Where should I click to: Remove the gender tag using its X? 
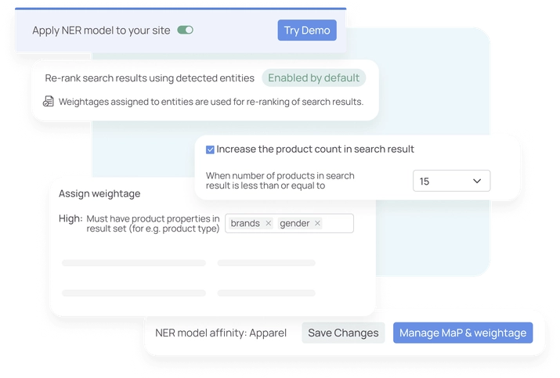[317, 223]
